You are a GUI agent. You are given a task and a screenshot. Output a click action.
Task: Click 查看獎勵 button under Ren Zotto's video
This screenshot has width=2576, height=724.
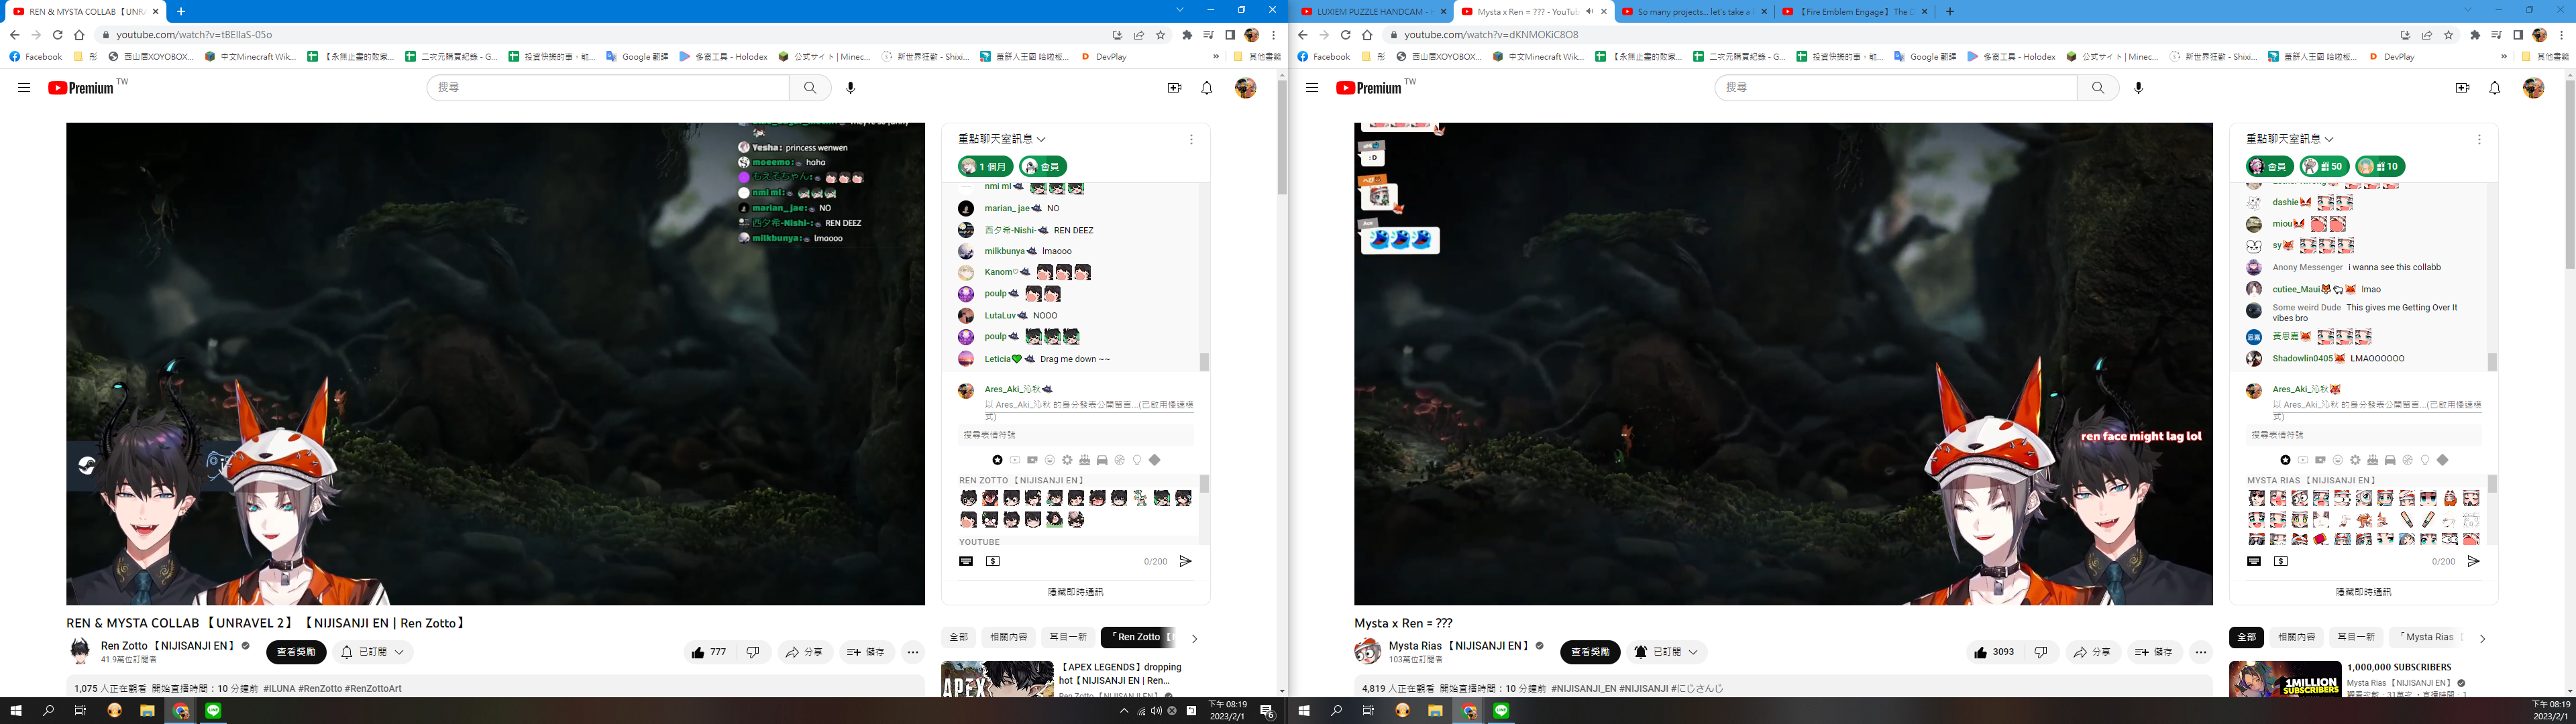point(296,652)
